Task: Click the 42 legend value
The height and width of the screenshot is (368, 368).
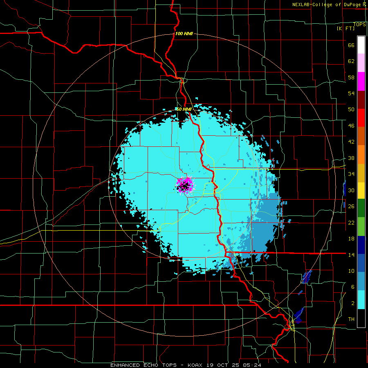Action: coord(351,142)
